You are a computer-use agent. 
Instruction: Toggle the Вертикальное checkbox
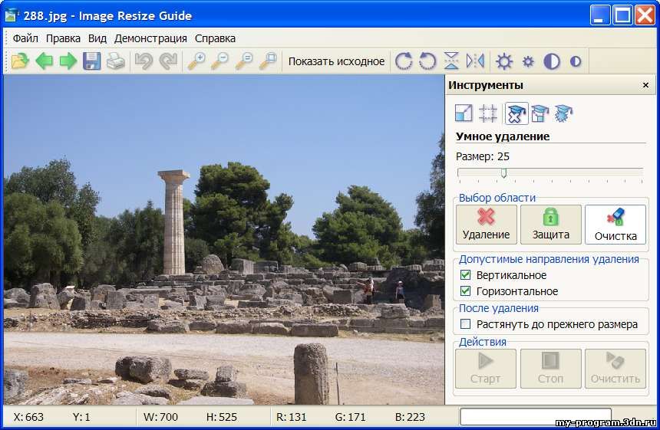coord(465,275)
